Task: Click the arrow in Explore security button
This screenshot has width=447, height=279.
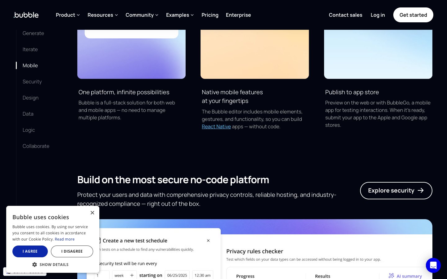Action: pos(421,190)
